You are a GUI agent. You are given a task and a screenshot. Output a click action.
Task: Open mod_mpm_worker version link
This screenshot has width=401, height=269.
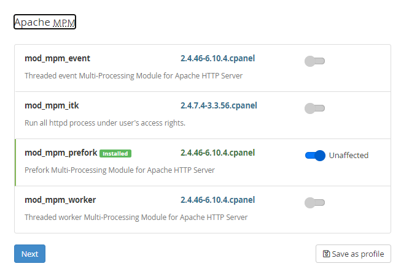(x=217, y=200)
